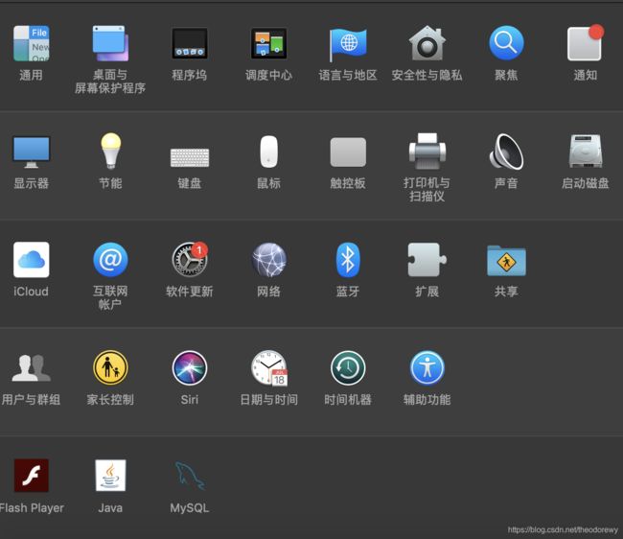Open iCloud preferences
This screenshot has height=539, width=623.
31,260
